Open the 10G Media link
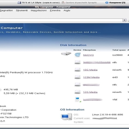 pyautogui.click(x=90, y=70)
